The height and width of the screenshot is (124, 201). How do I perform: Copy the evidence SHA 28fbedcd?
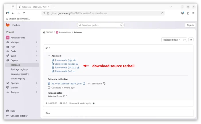[x=104, y=84]
